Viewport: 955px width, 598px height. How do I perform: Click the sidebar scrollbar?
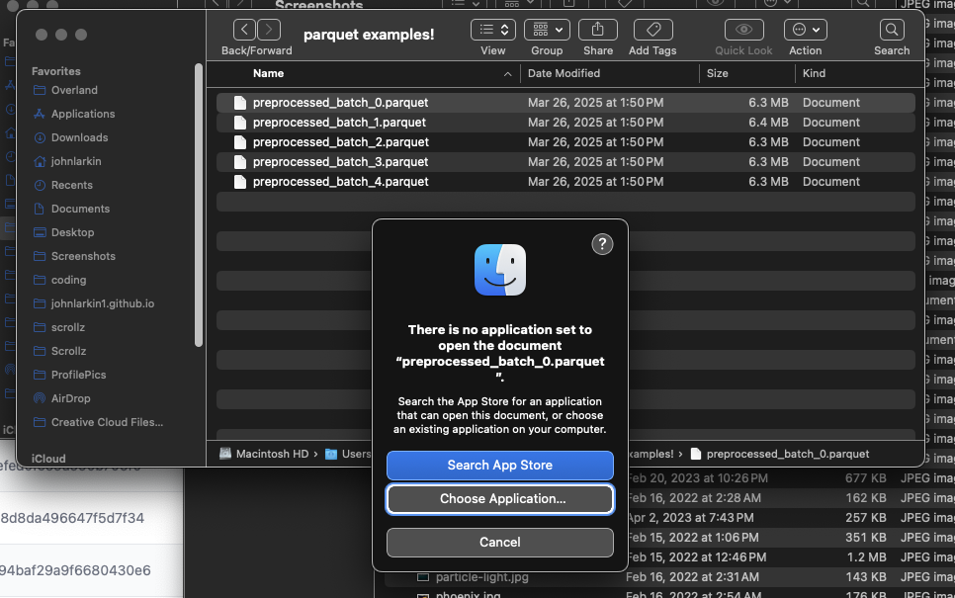pos(199,206)
